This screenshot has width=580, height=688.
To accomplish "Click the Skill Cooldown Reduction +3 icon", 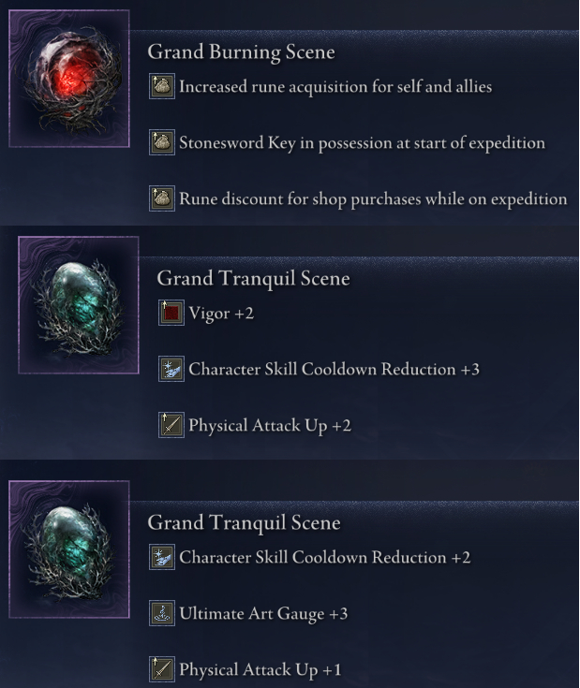I will (x=171, y=370).
